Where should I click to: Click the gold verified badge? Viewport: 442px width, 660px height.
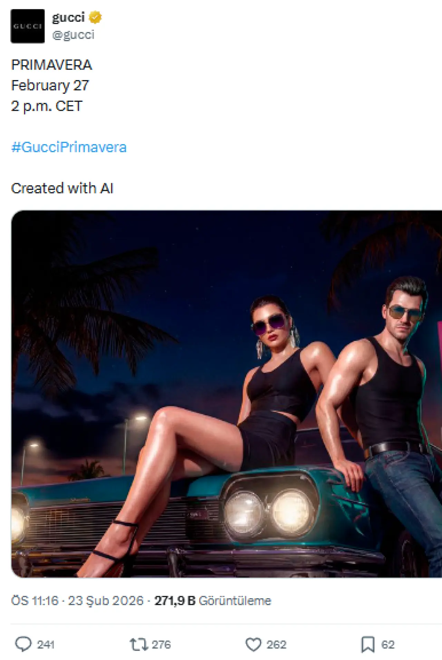pos(95,17)
